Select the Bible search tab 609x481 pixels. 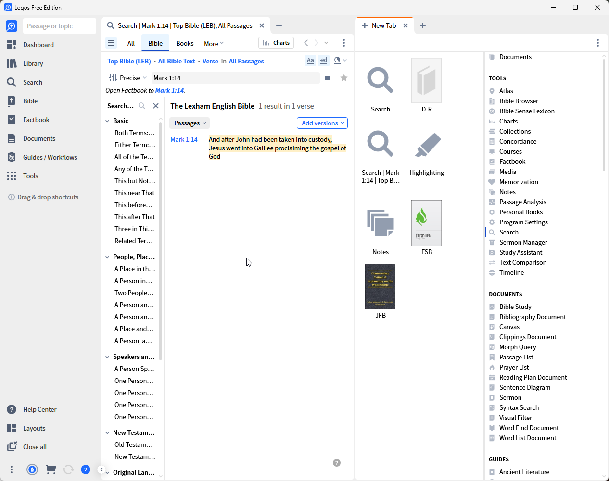(x=155, y=43)
